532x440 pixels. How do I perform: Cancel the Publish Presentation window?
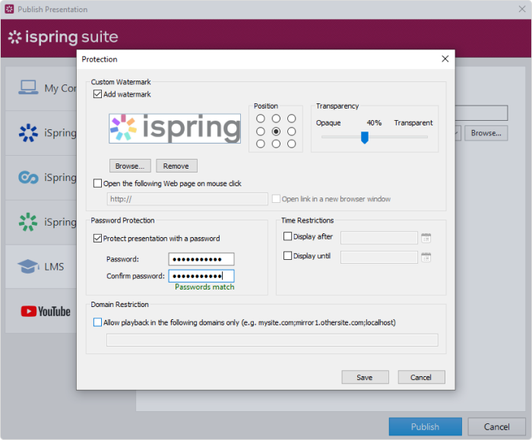coord(497,426)
